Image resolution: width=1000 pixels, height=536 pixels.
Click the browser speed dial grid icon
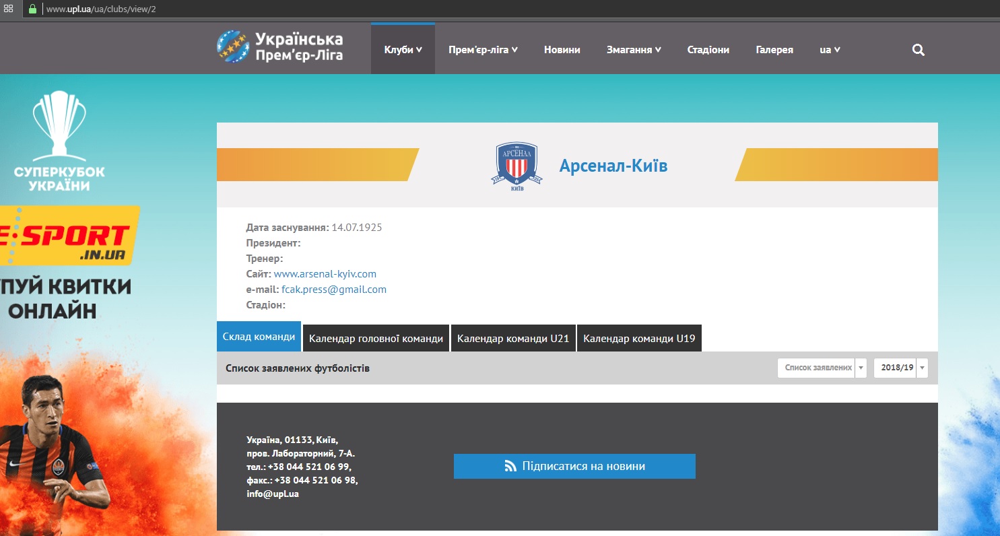click(x=9, y=9)
